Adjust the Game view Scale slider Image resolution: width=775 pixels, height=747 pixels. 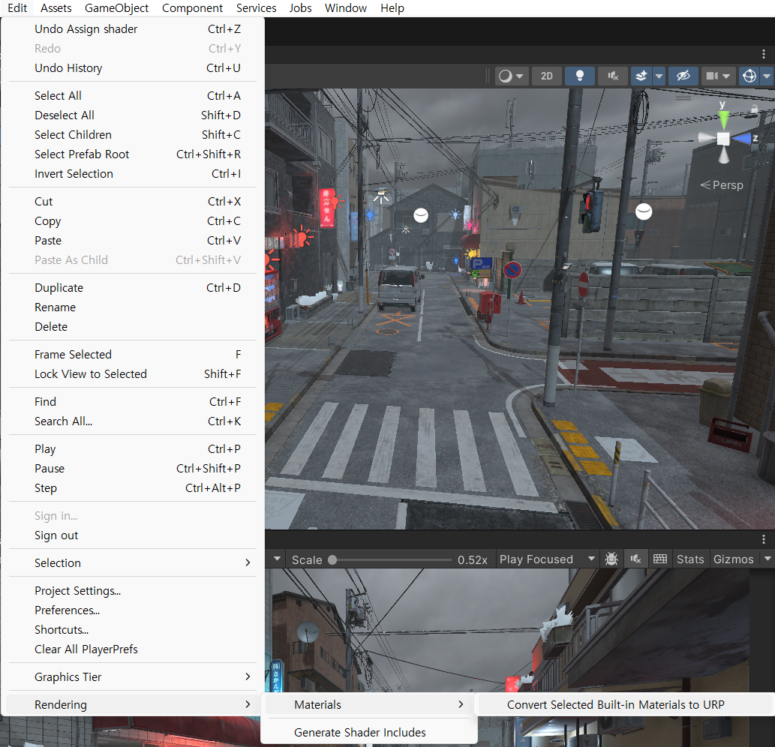coord(392,559)
